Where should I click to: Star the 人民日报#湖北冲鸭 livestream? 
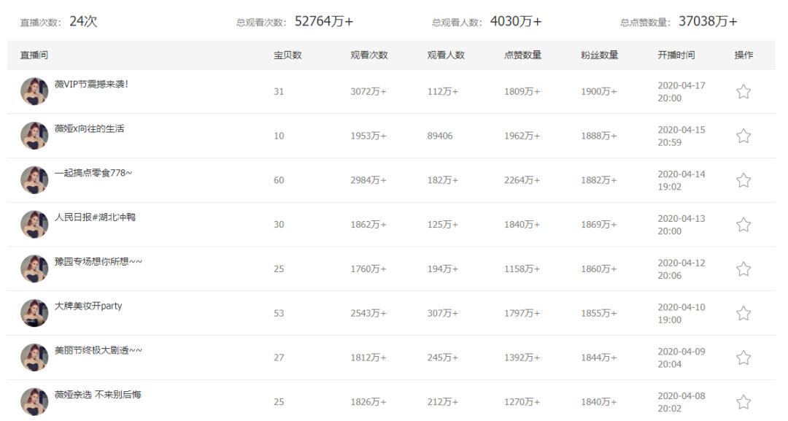click(x=743, y=224)
